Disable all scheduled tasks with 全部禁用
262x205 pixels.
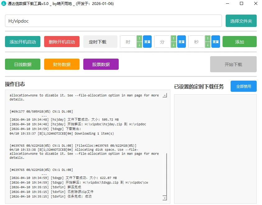point(243,86)
